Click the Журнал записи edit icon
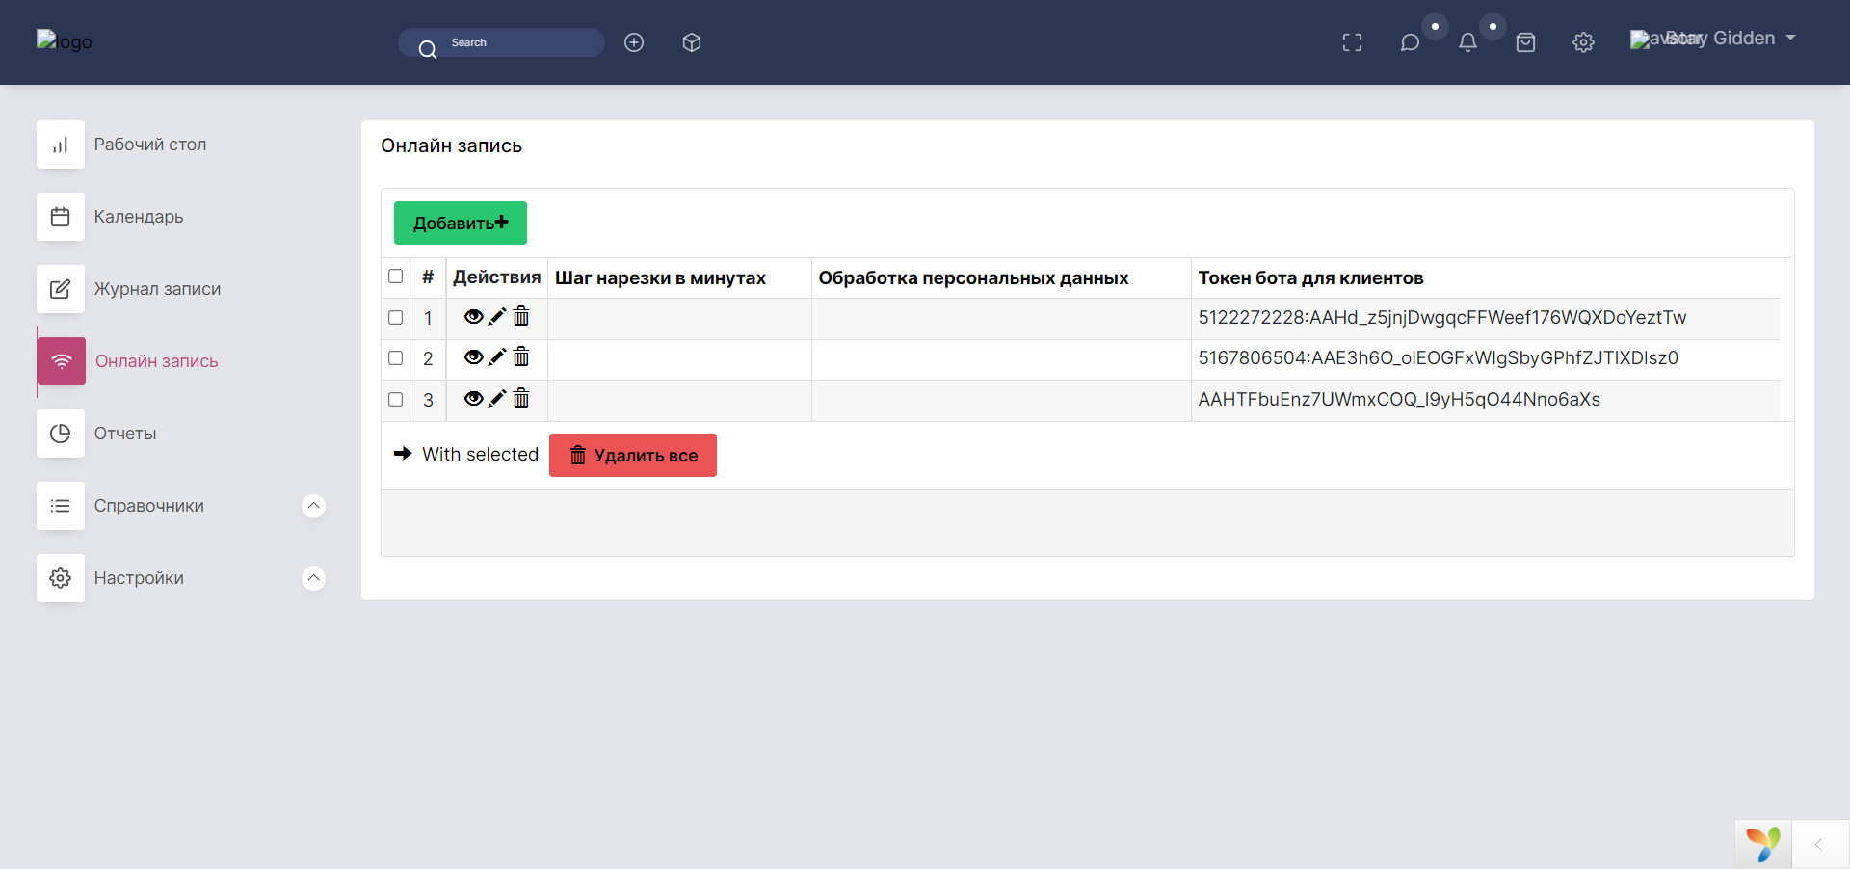The image size is (1850, 869). tap(61, 289)
